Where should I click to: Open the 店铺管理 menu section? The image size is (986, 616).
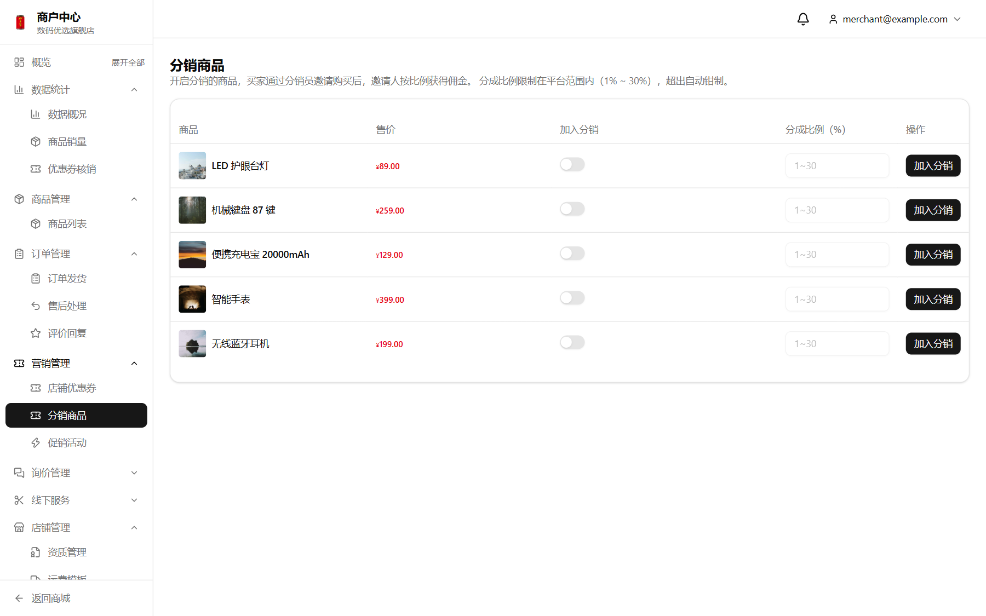pos(76,528)
